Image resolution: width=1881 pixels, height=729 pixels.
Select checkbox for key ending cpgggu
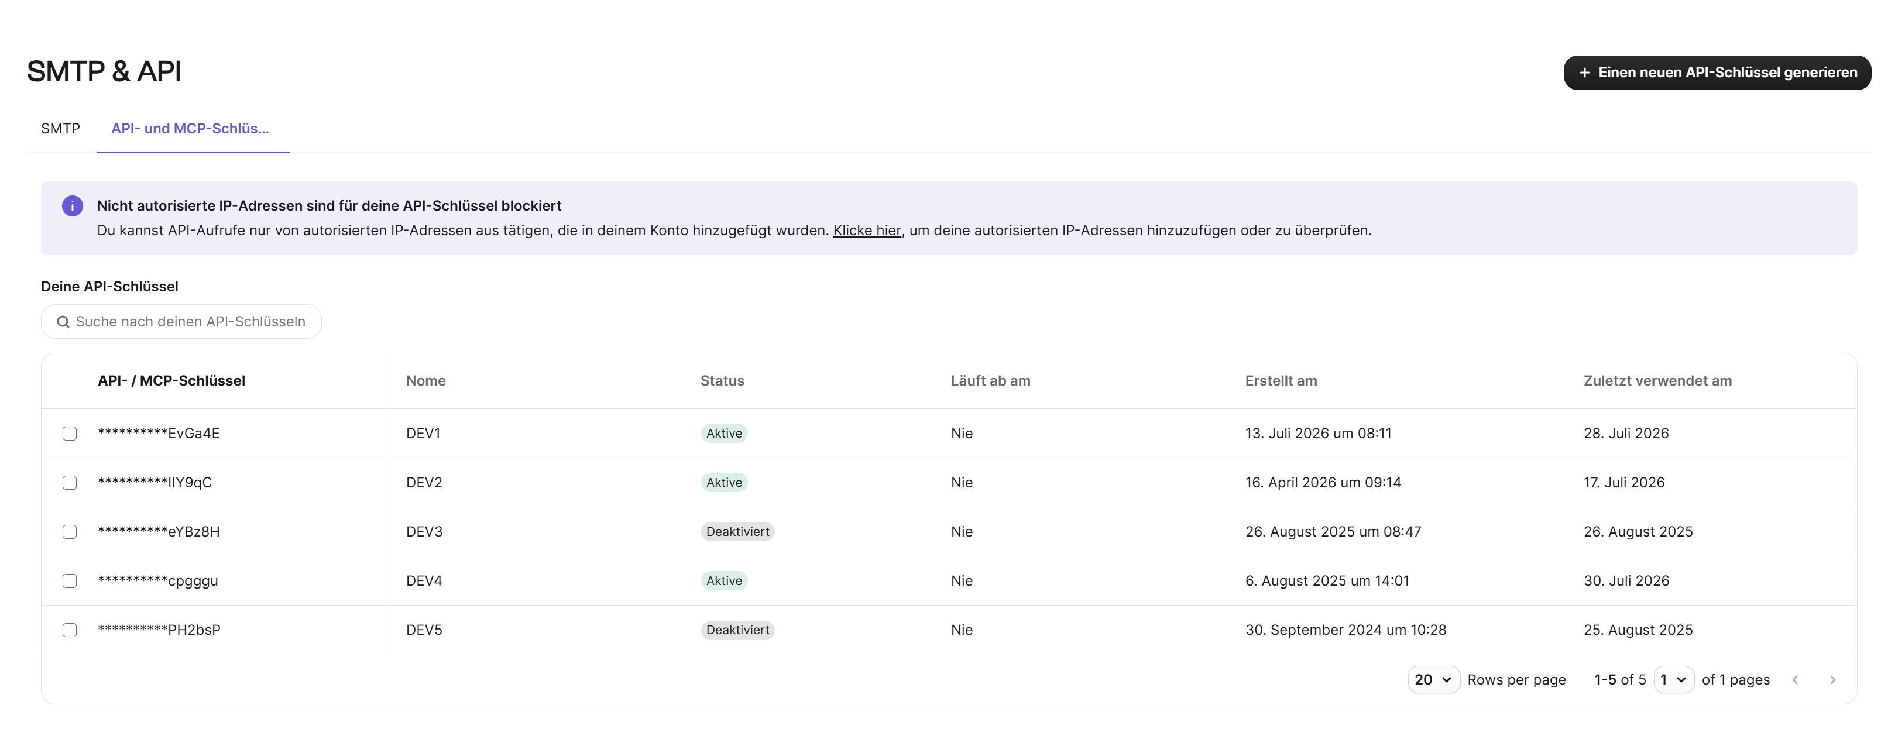point(70,581)
